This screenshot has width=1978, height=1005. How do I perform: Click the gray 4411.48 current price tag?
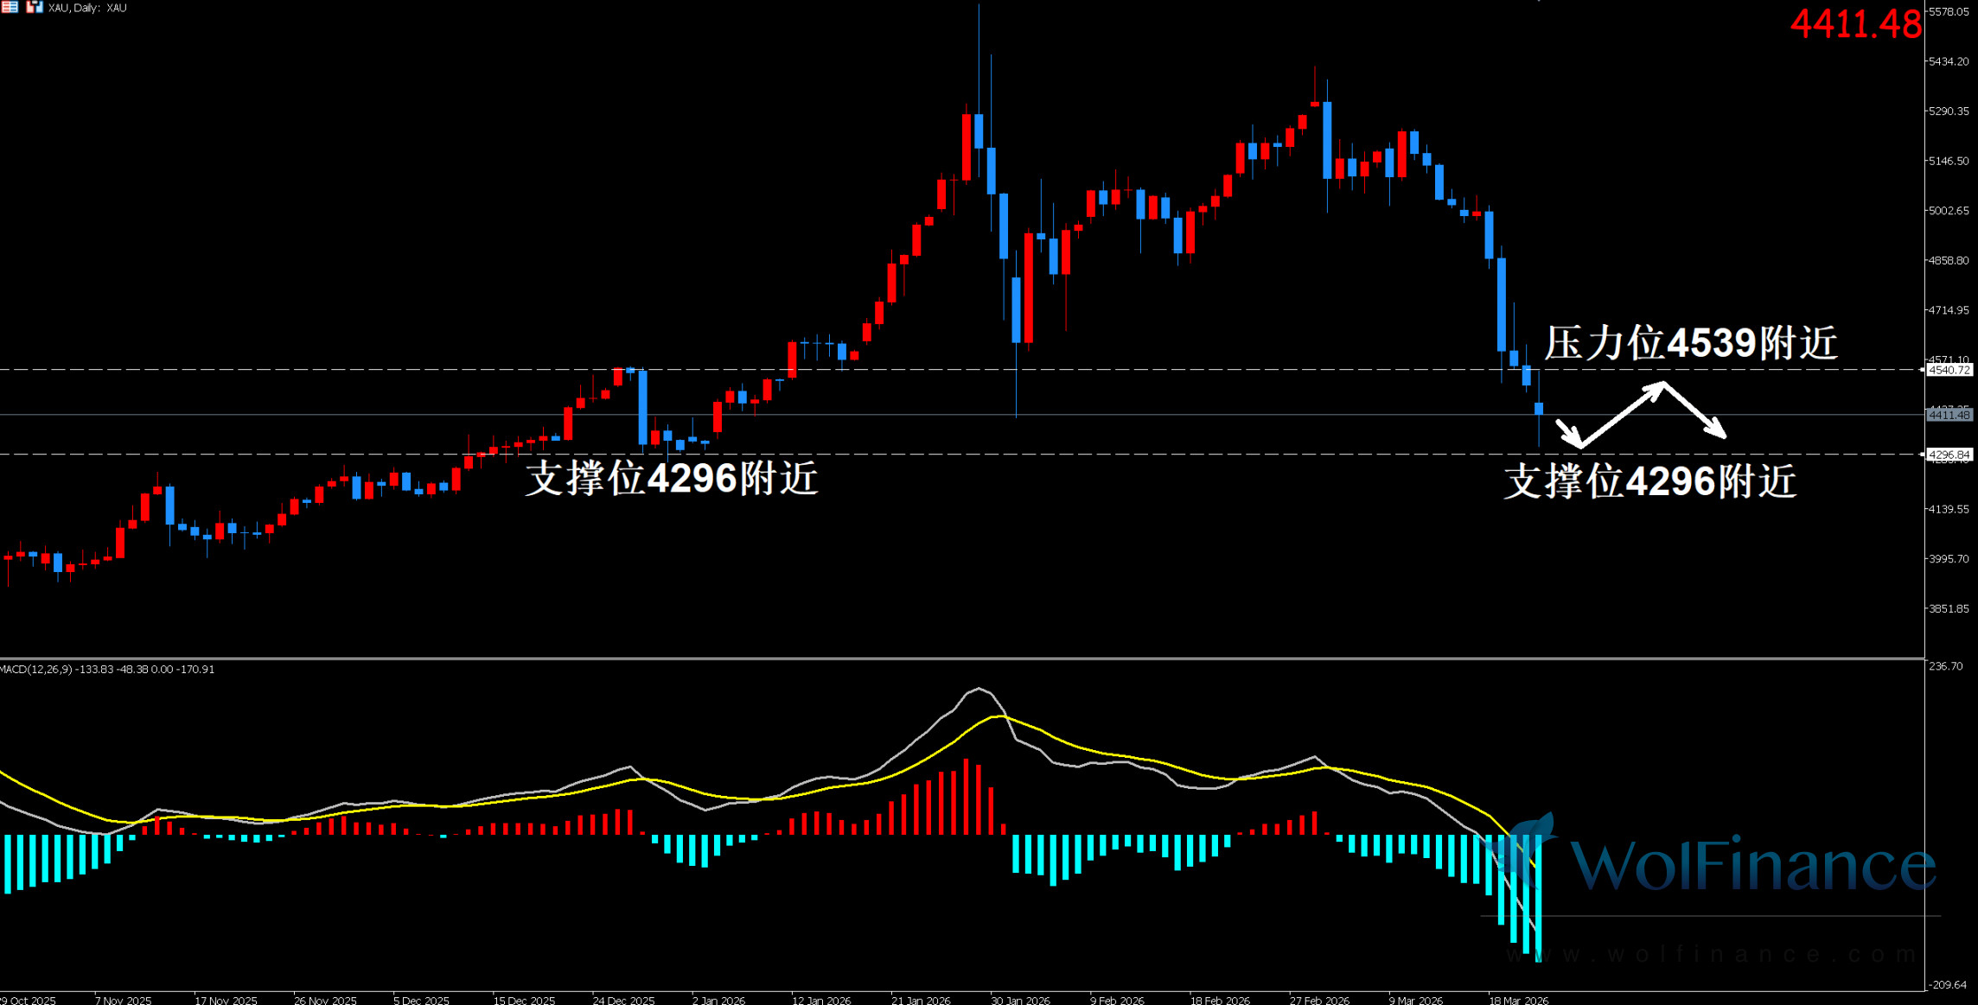(x=1950, y=416)
